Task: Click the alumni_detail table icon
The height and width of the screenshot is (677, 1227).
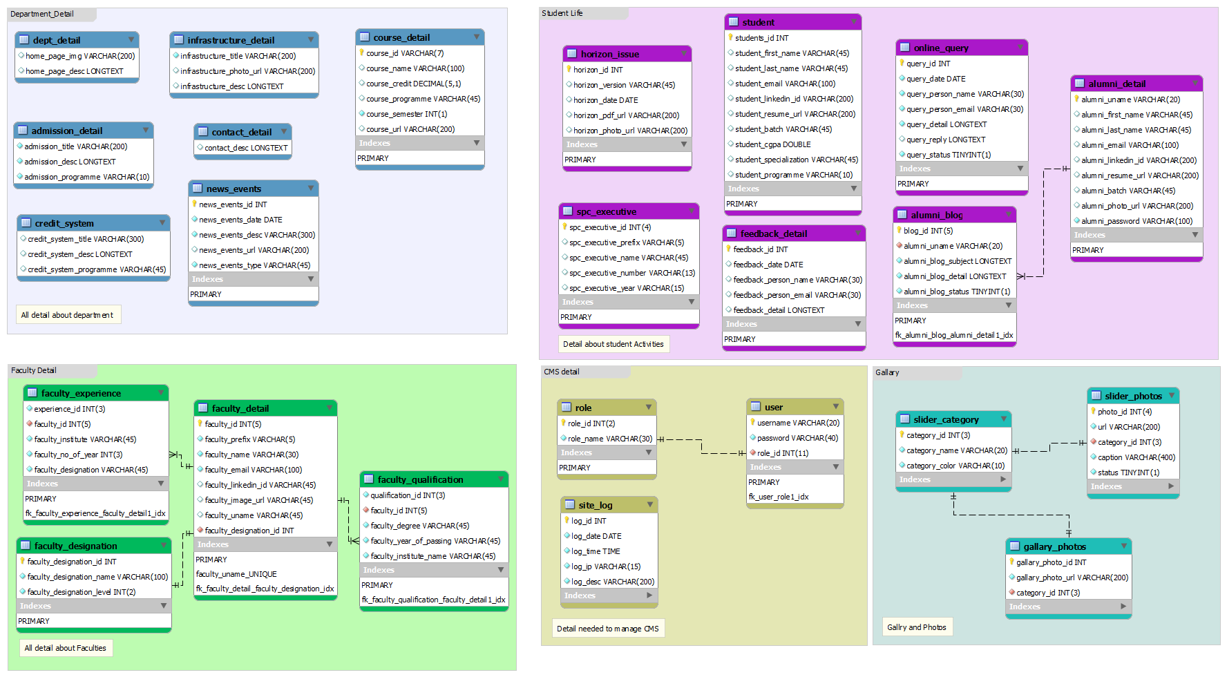Action: (1080, 84)
